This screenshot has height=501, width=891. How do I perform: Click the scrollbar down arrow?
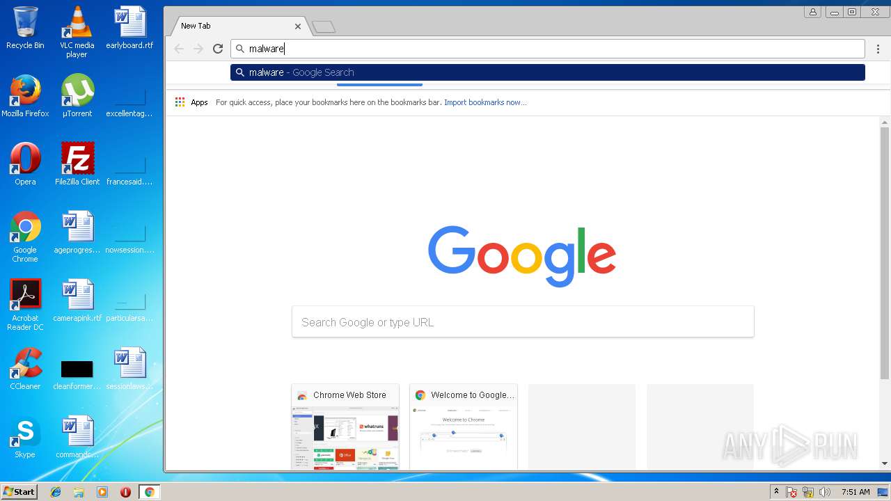[885, 463]
